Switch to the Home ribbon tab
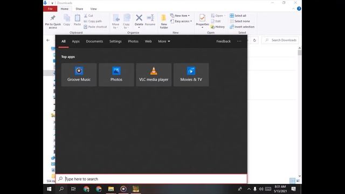The image size is (345, 194). click(x=65, y=9)
